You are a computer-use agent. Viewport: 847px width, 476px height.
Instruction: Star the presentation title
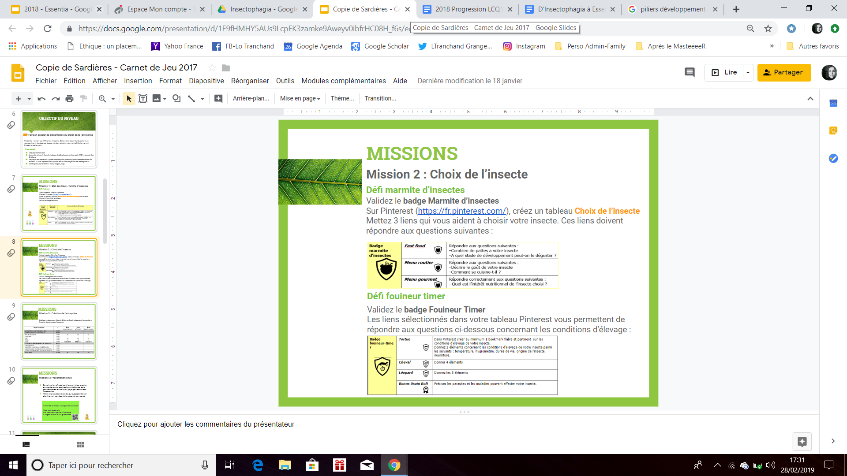212,67
